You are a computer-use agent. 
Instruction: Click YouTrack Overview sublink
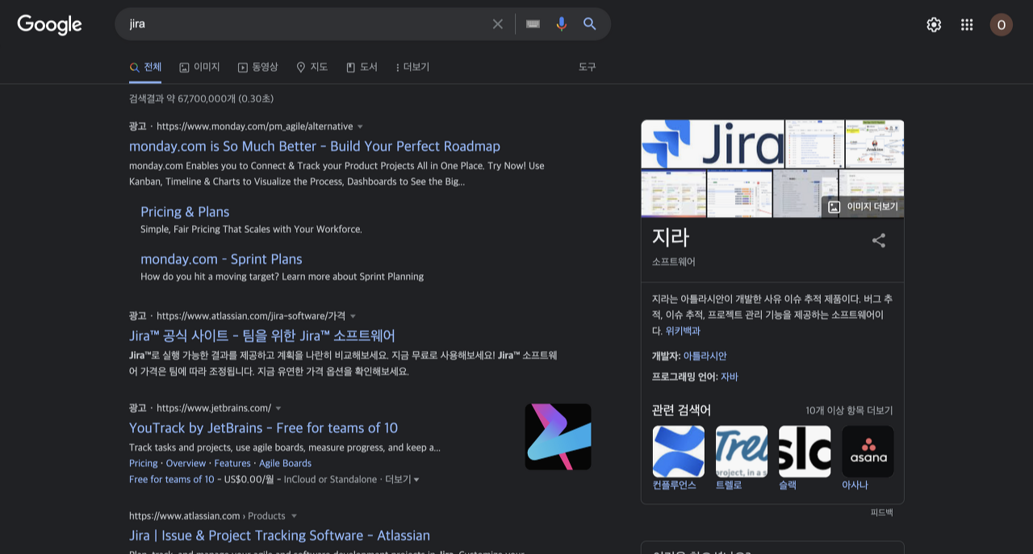pos(186,463)
